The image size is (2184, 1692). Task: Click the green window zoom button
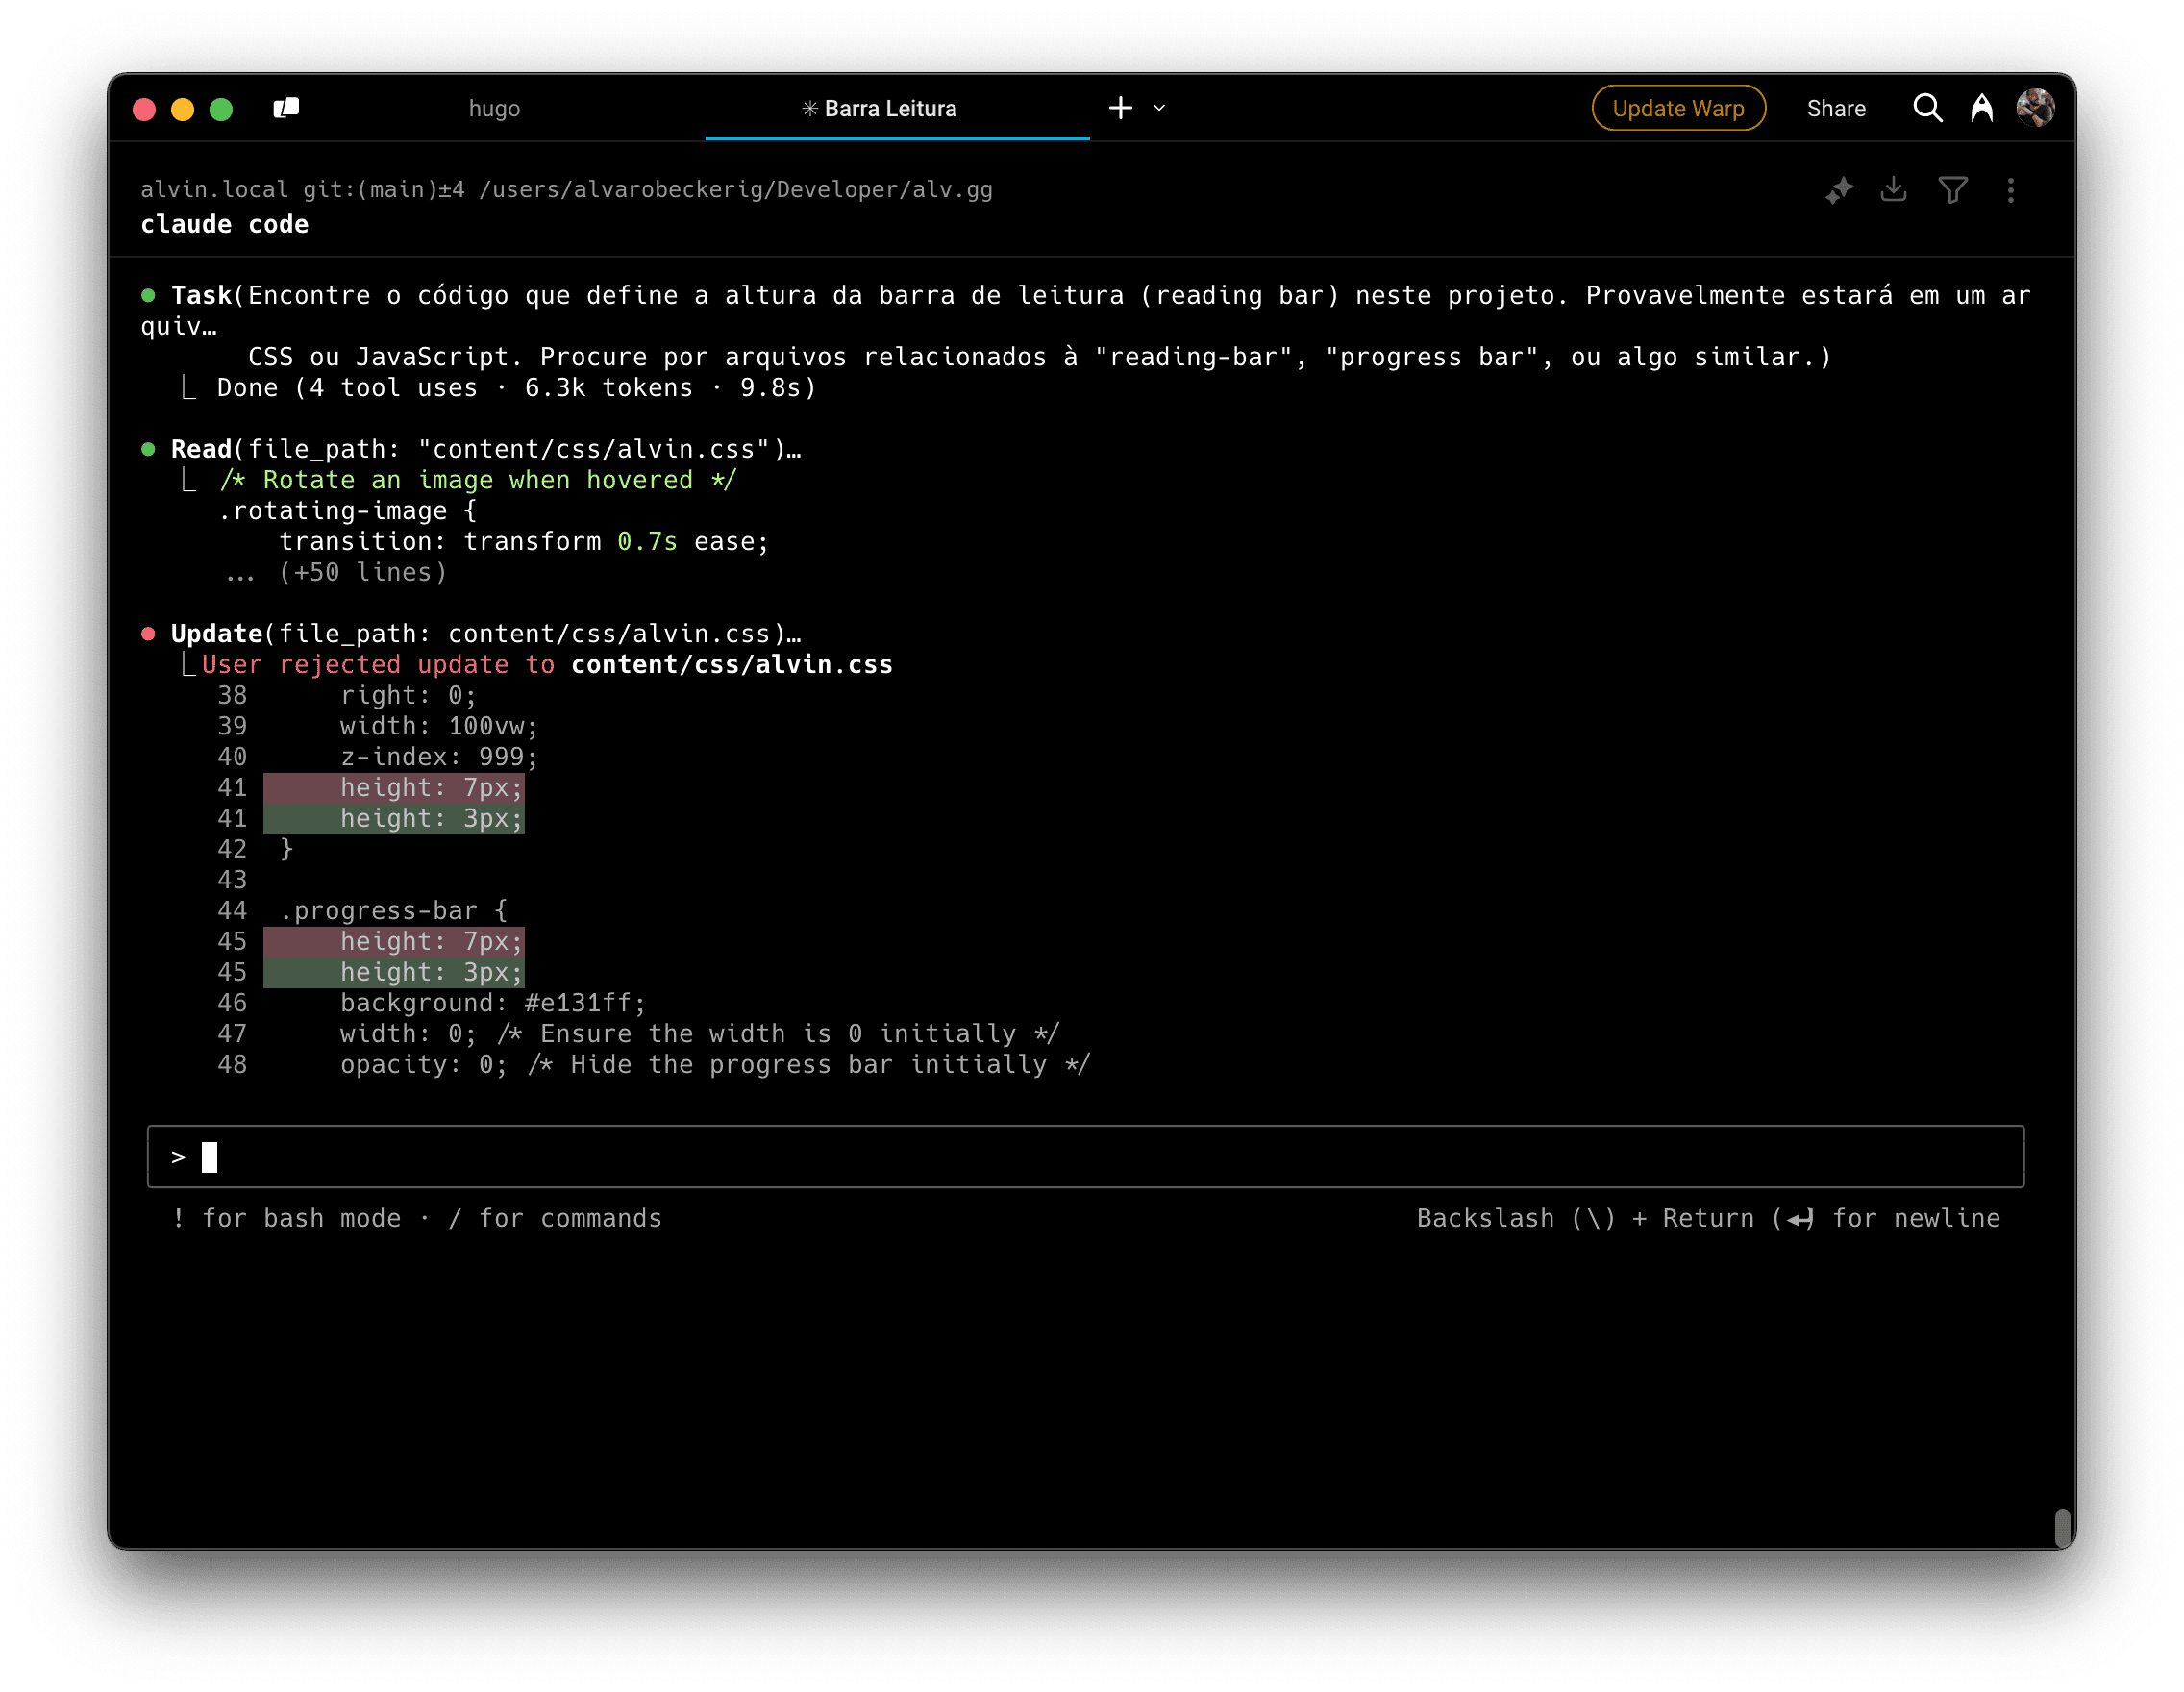221,109
